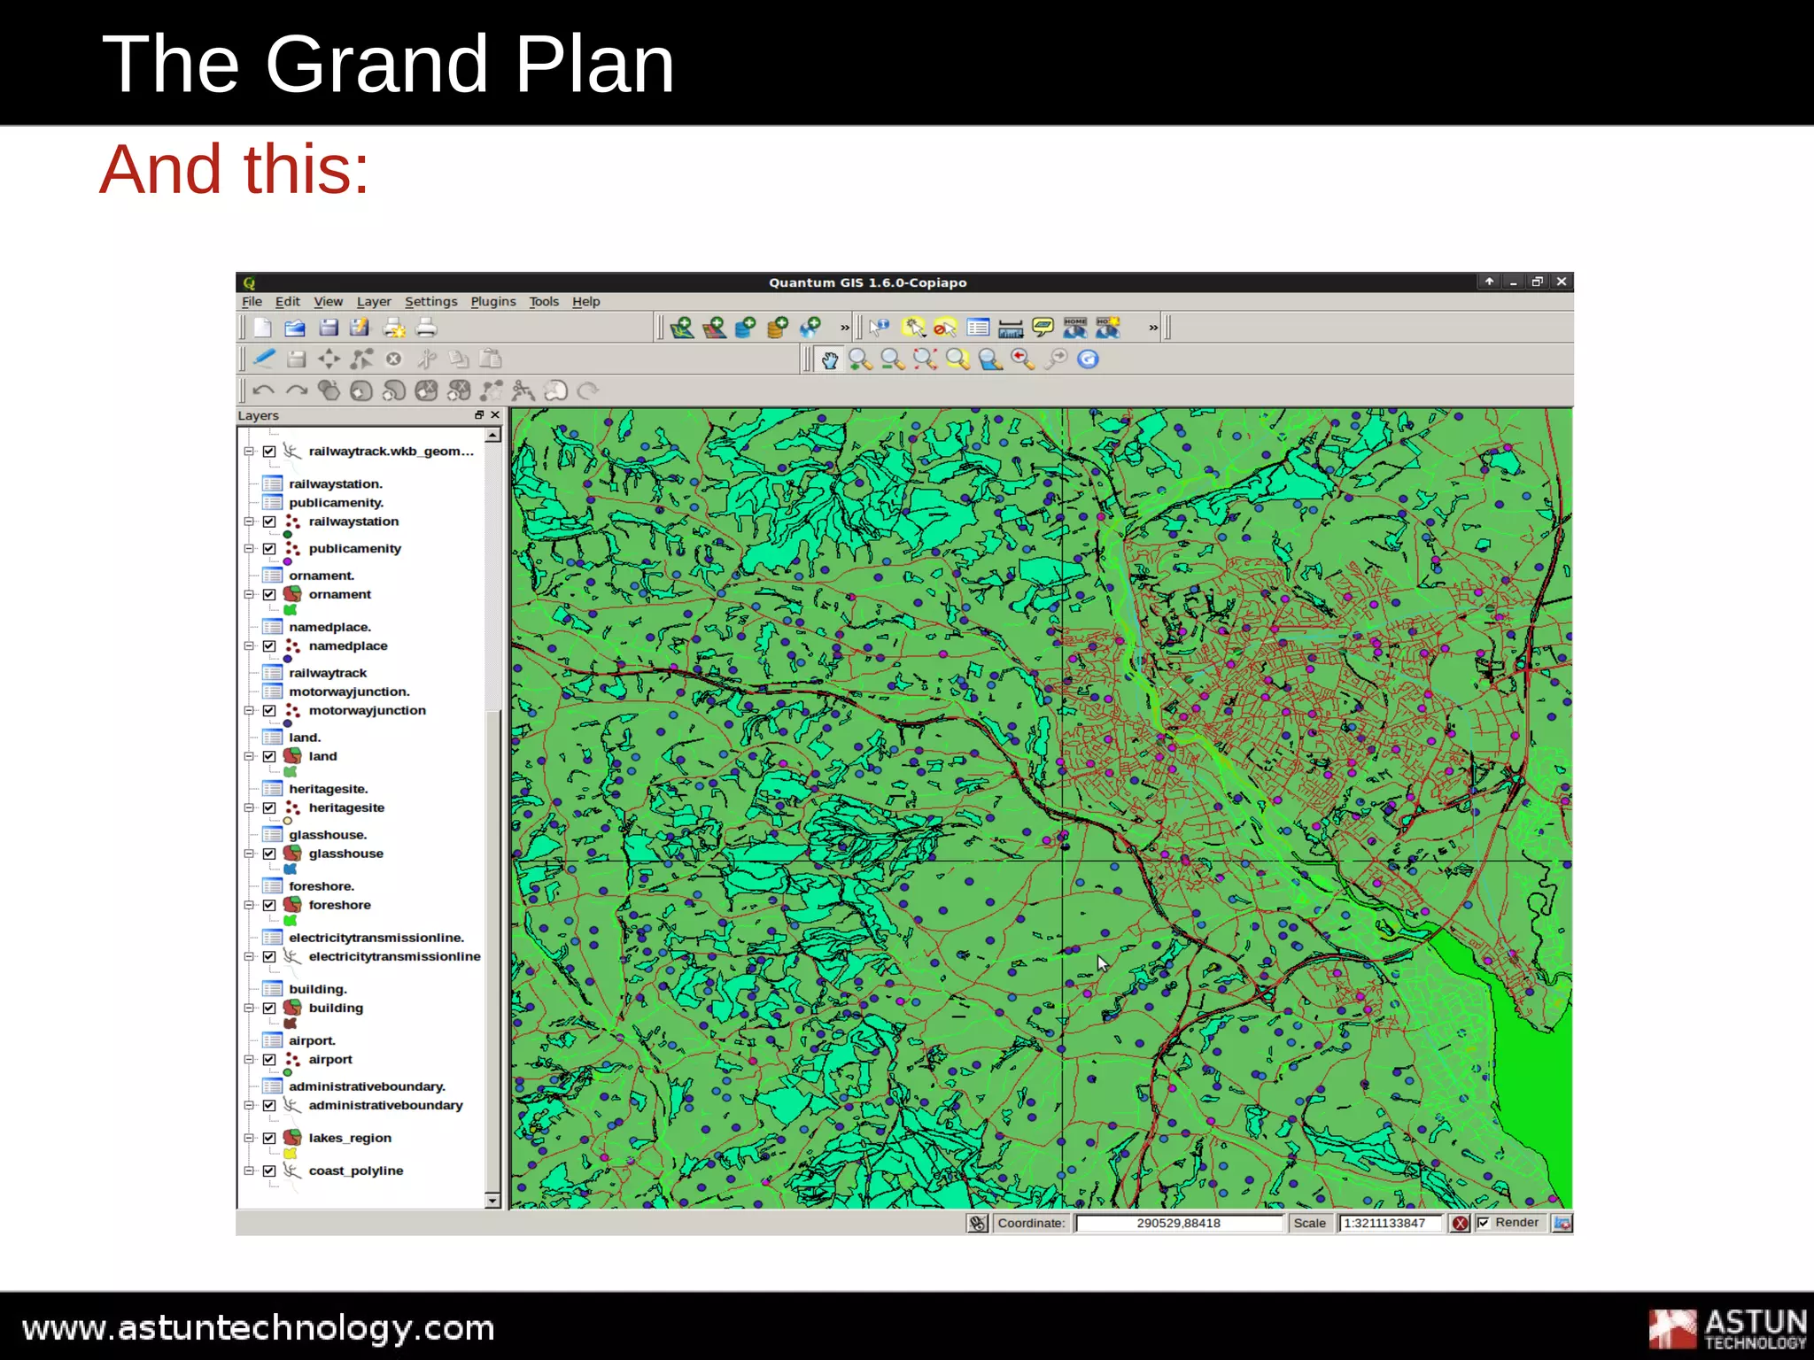Open the Plugins menu

(492, 302)
